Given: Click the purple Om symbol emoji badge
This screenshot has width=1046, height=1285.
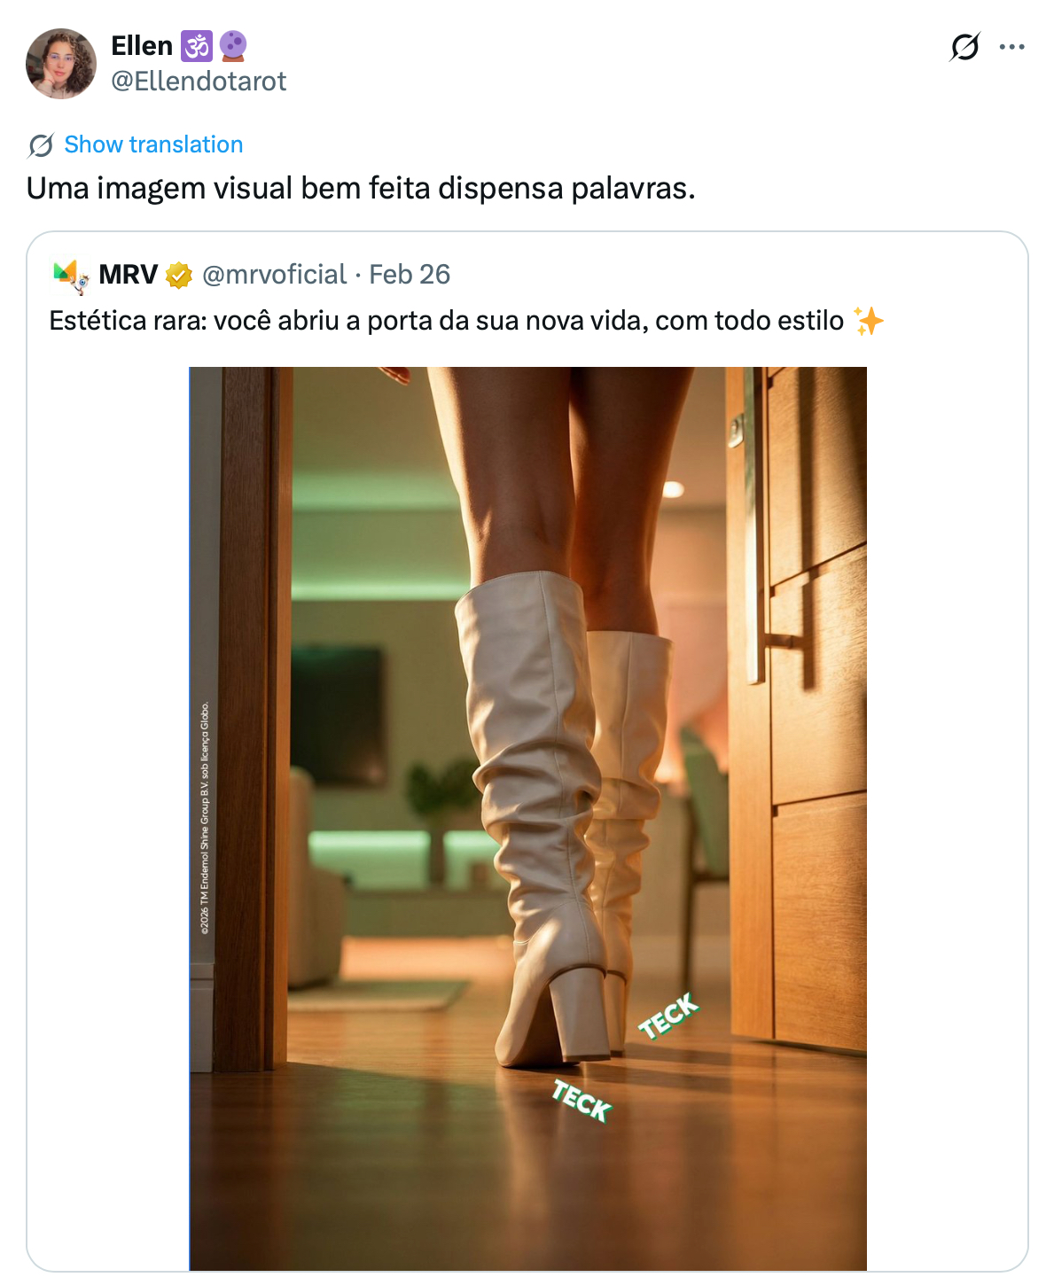Looking at the screenshot, I should 196,45.
